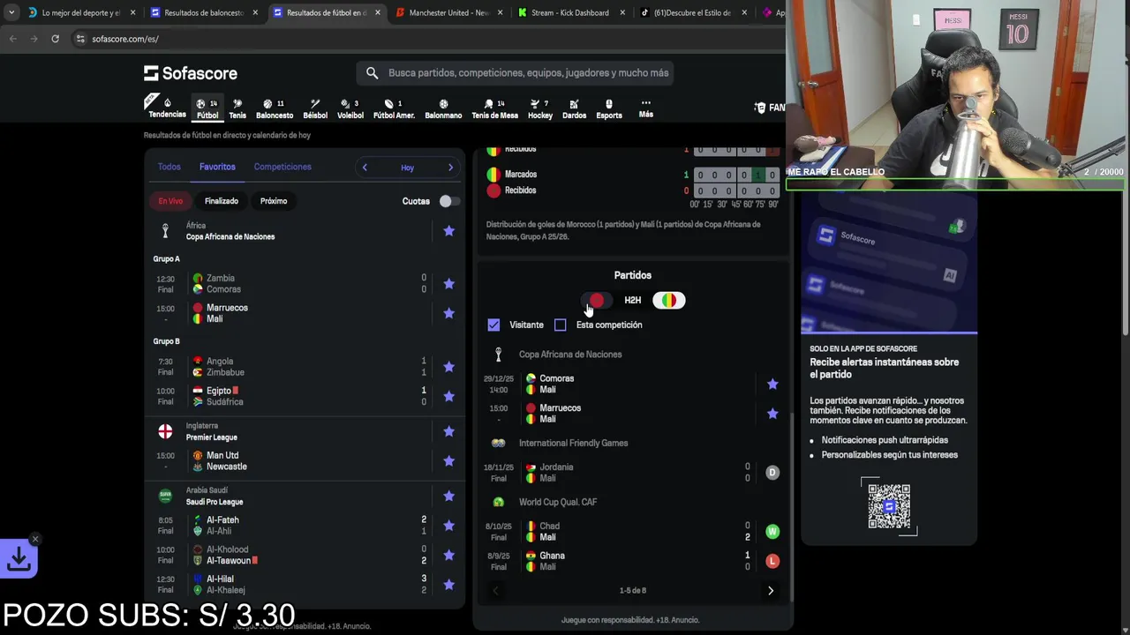The image size is (1130, 635).
Task: Select the H2H filter
Action: click(x=633, y=301)
